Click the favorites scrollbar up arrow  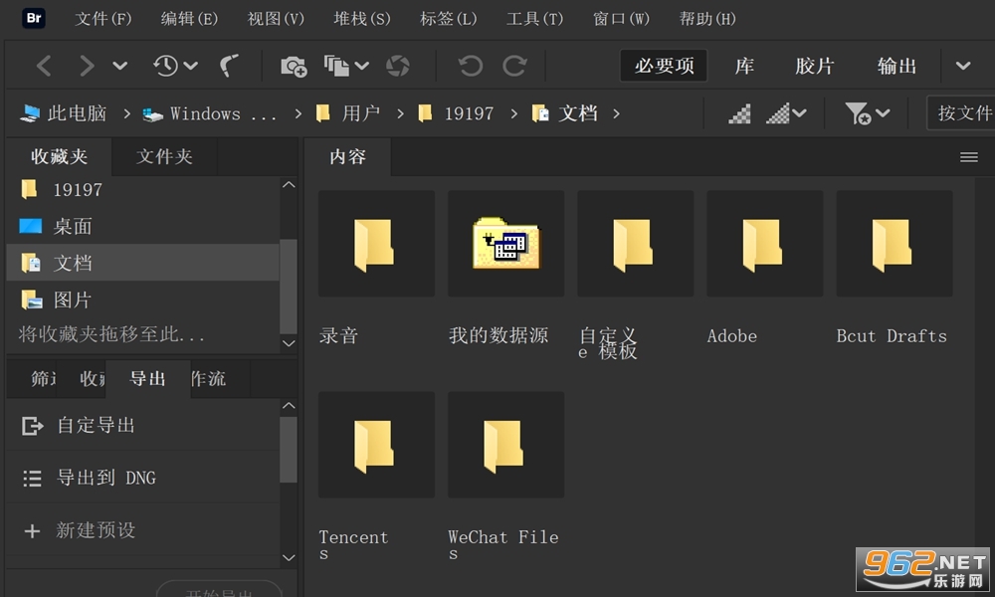point(289,185)
